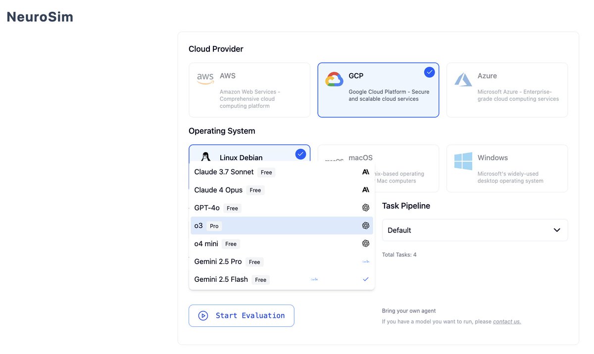Click the Task Pipeline heading
This screenshot has width=594, height=354.
(406, 206)
